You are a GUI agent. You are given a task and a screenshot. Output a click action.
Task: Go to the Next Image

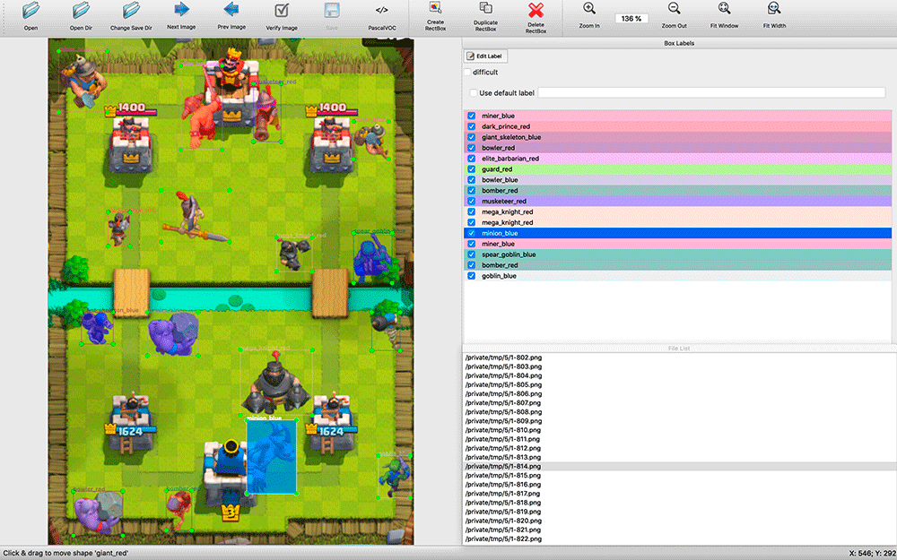click(x=181, y=10)
